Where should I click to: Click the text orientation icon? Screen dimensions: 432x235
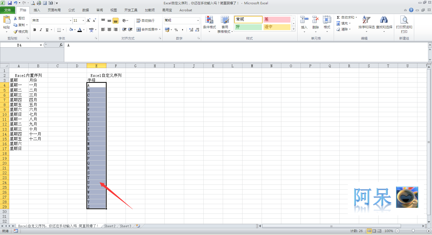pyautogui.click(x=124, y=20)
